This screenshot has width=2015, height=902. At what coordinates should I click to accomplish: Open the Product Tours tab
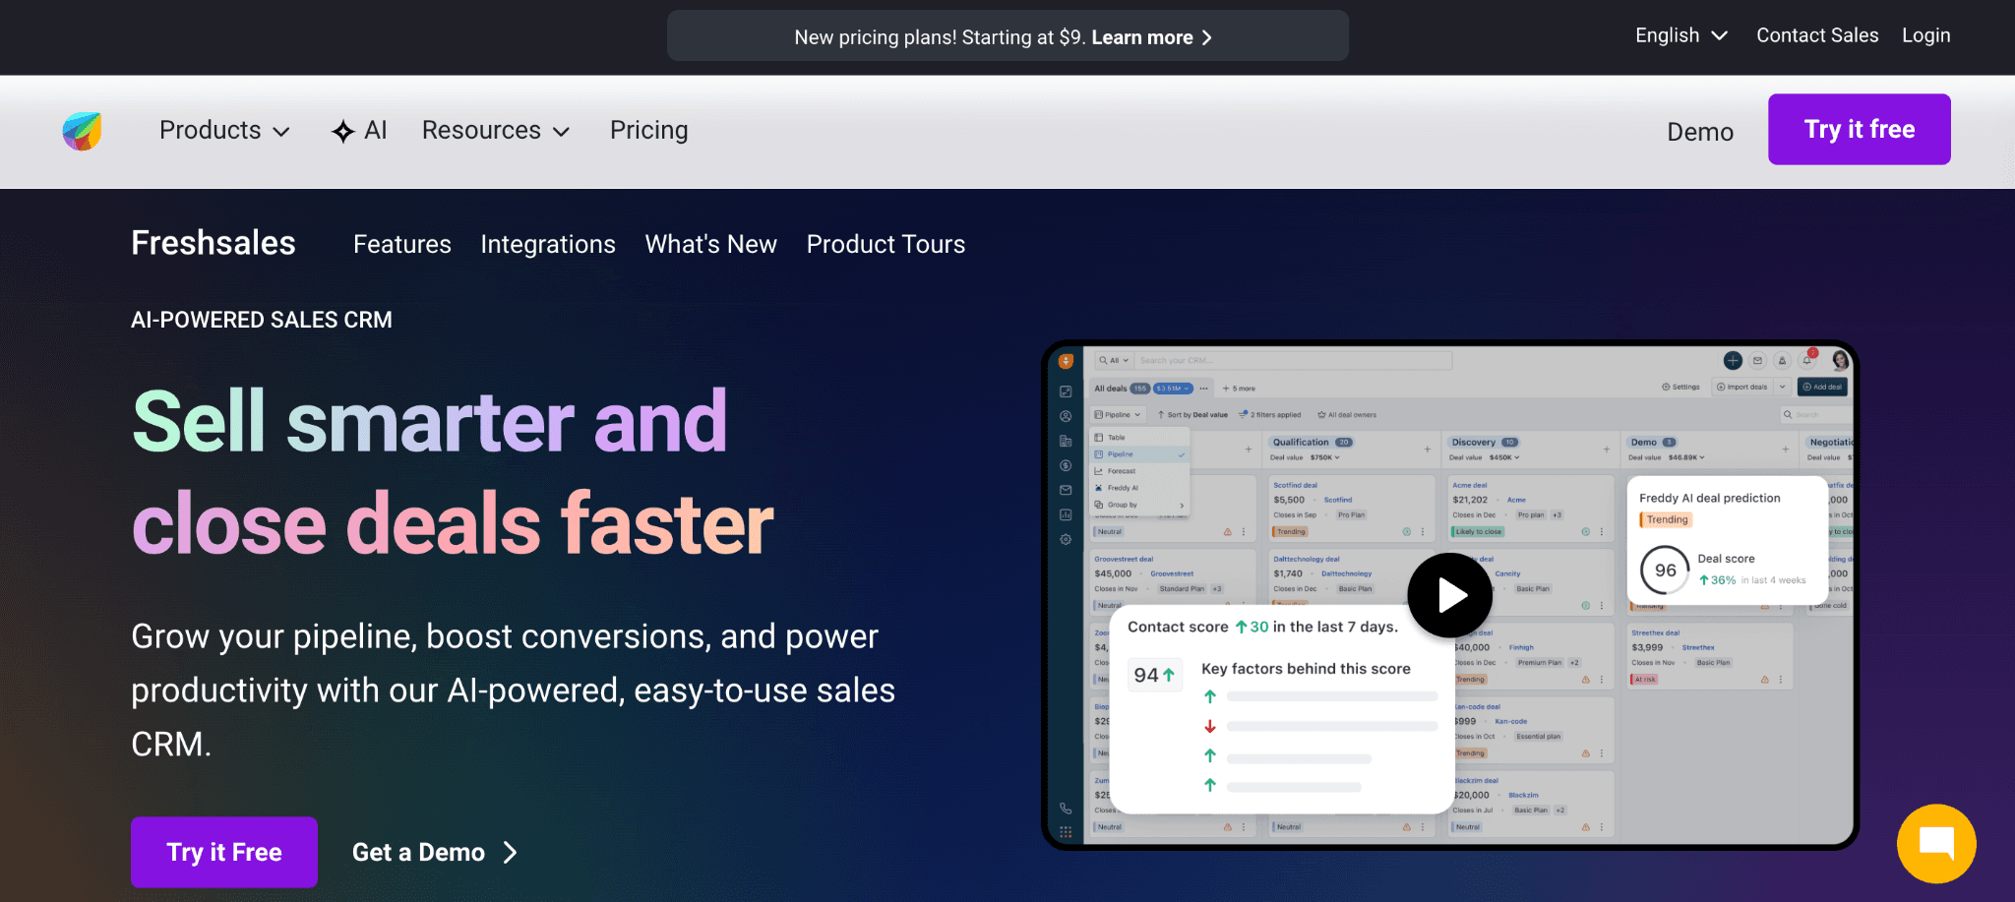(x=885, y=244)
